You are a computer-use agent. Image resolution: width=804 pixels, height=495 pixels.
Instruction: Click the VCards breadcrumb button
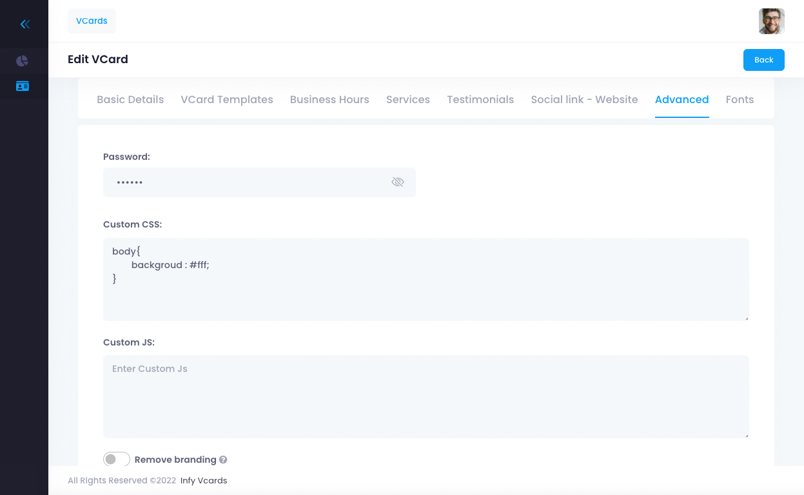92,21
